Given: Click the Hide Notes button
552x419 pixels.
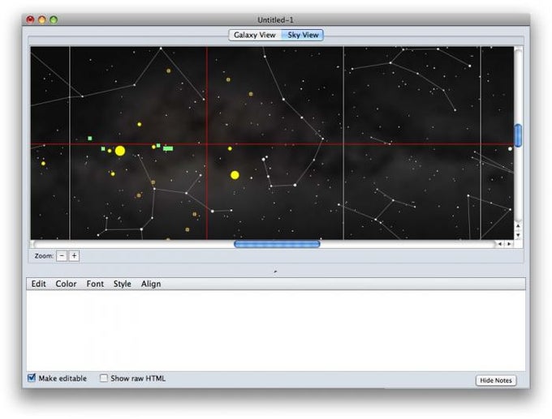Looking at the screenshot, I should click(x=496, y=380).
